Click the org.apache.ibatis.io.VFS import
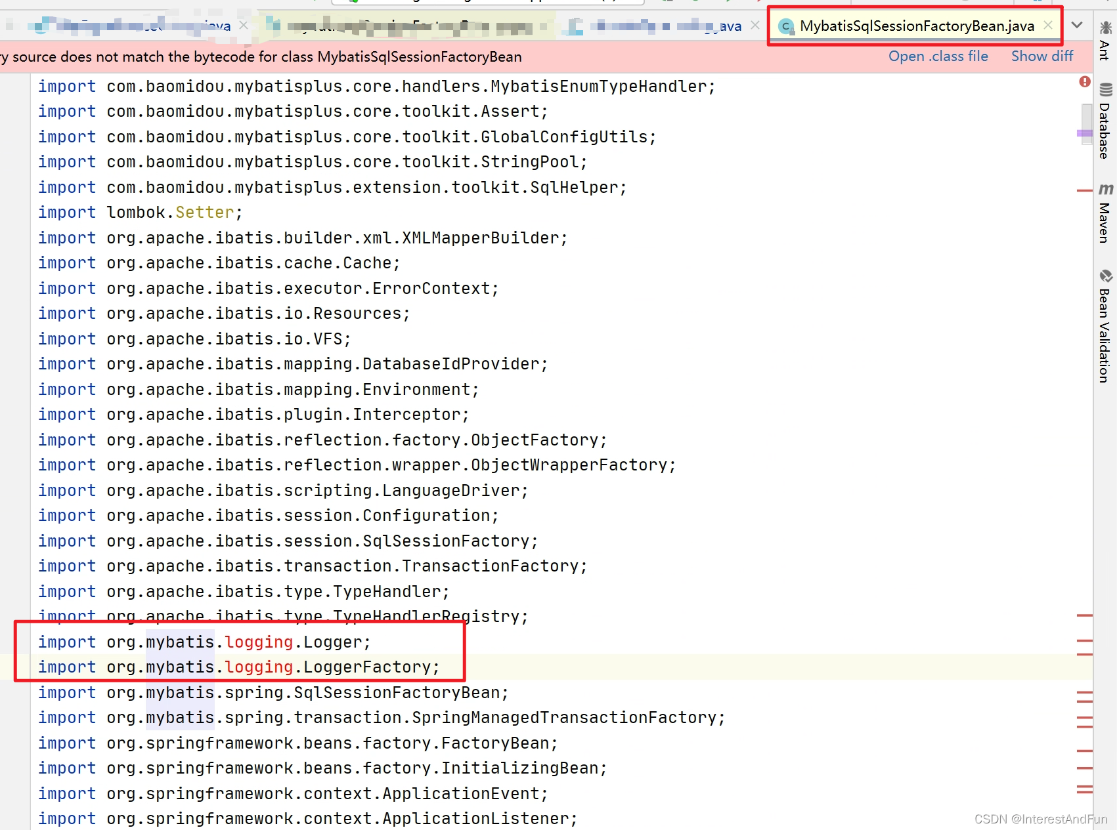The image size is (1117, 830). pyautogui.click(x=194, y=339)
